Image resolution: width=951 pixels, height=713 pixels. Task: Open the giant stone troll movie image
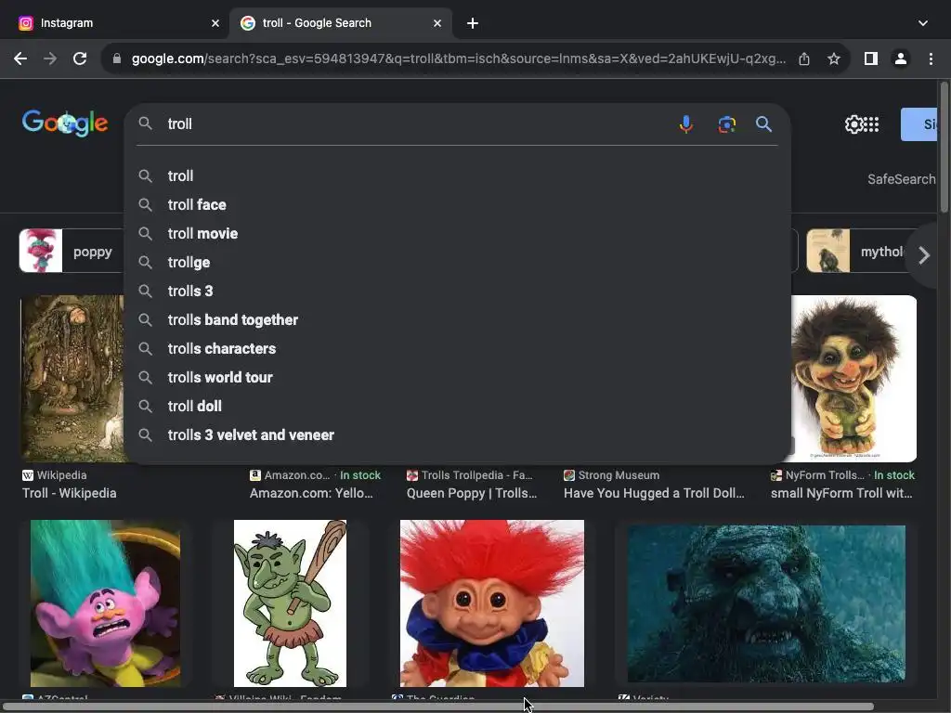point(766,603)
